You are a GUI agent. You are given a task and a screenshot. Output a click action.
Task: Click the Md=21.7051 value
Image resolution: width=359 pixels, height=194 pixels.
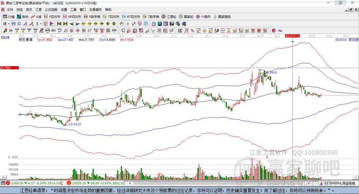point(87,40)
